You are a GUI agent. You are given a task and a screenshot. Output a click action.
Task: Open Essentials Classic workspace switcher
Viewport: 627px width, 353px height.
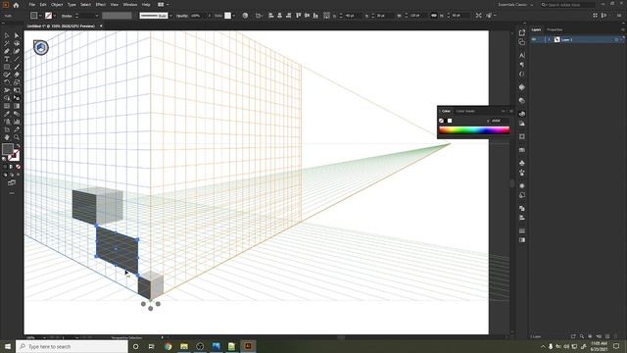(515, 5)
